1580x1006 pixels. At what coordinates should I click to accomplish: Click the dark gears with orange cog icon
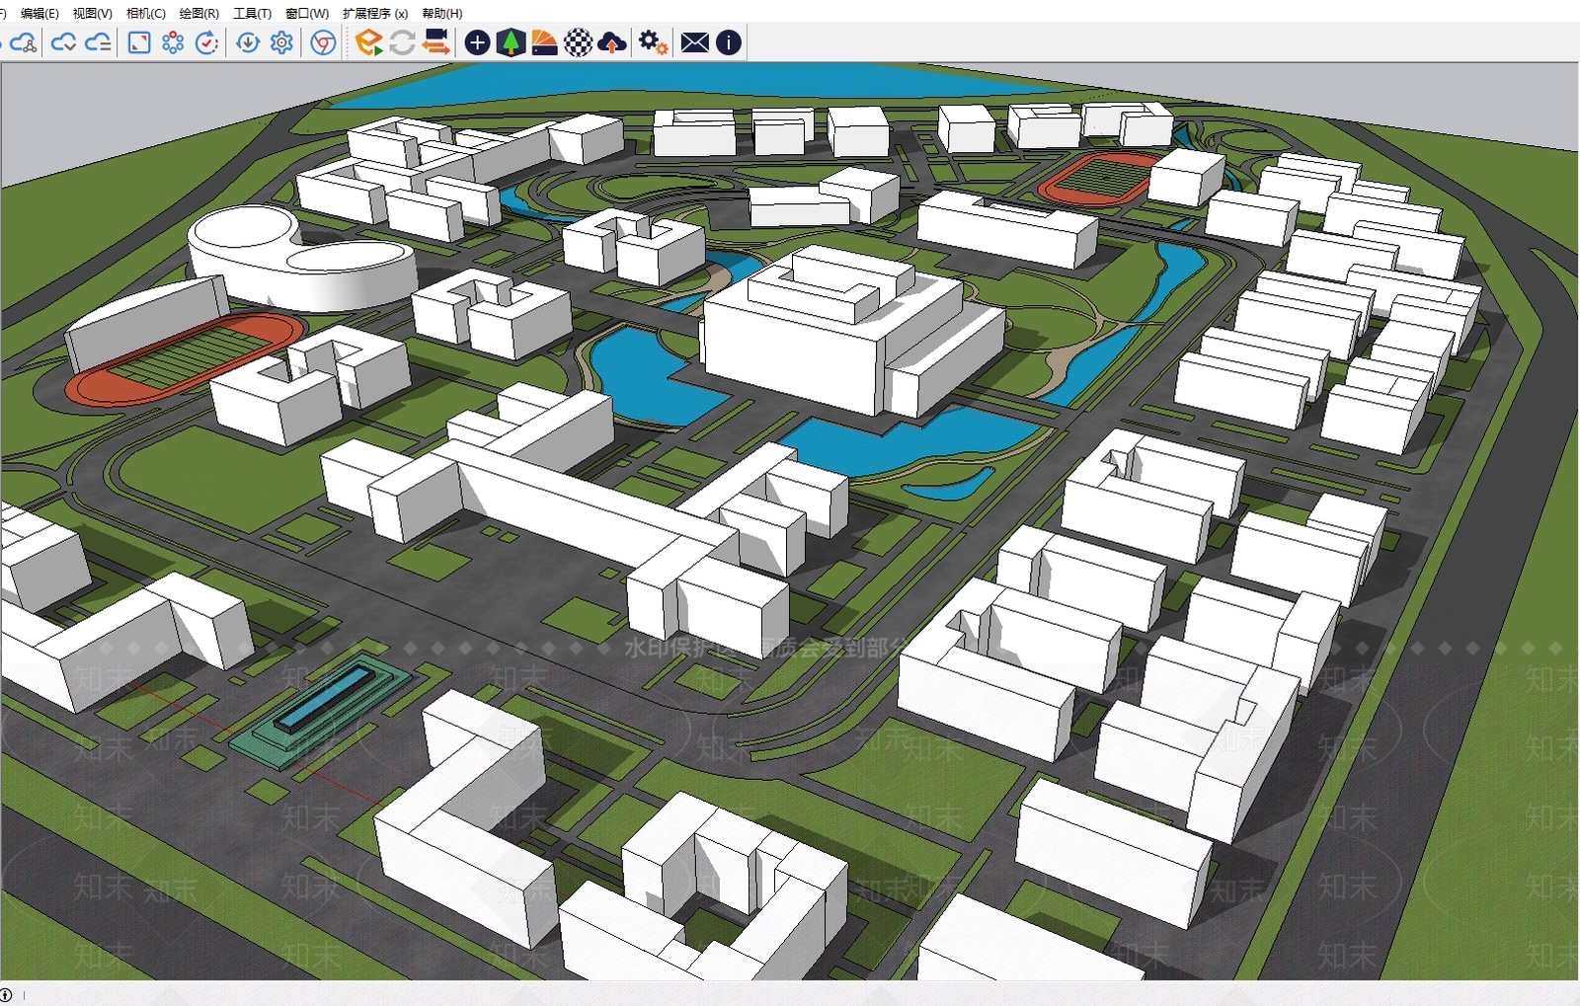pos(653,42)
